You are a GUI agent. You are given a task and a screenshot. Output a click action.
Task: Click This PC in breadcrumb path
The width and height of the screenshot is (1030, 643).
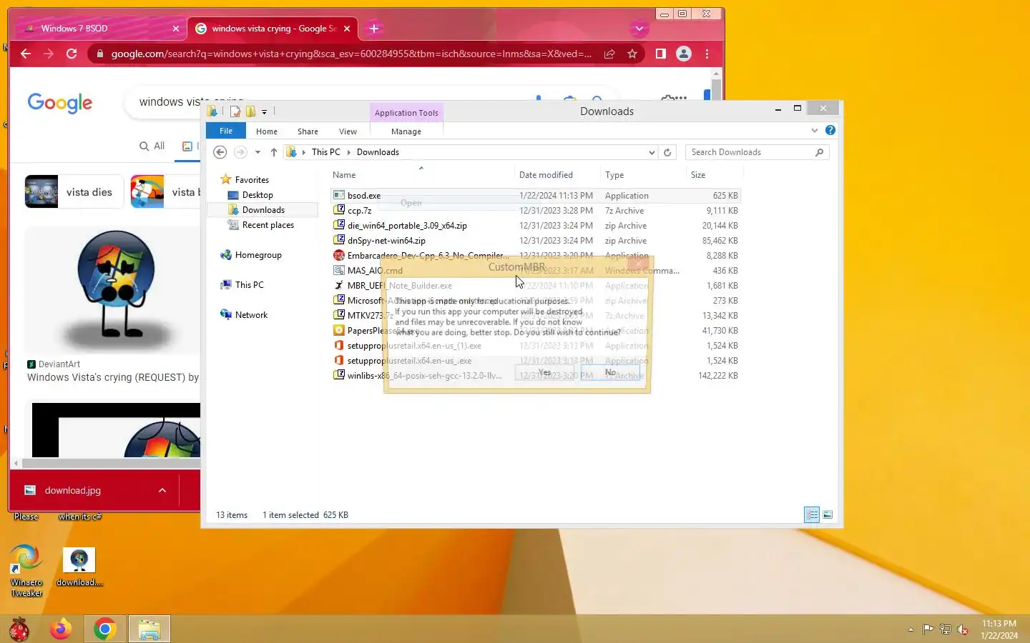pos(325,152)
